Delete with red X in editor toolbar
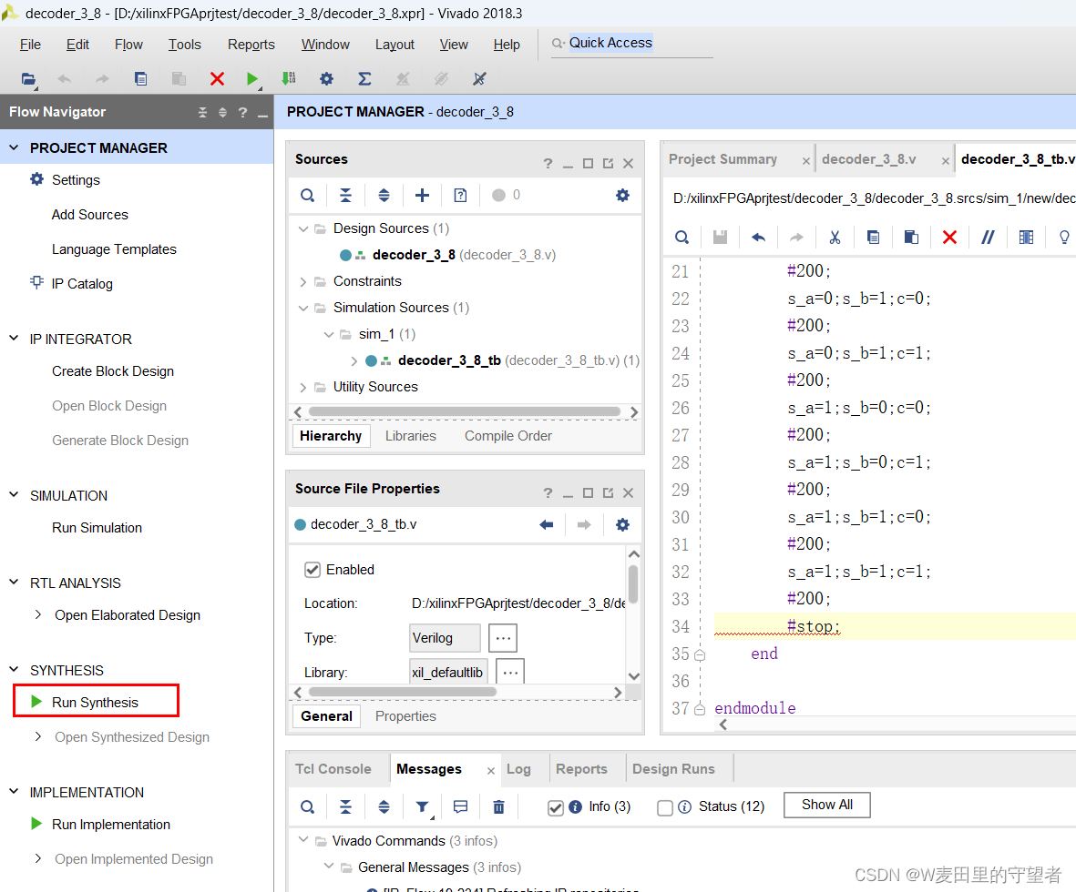 (x=949, y=238)
